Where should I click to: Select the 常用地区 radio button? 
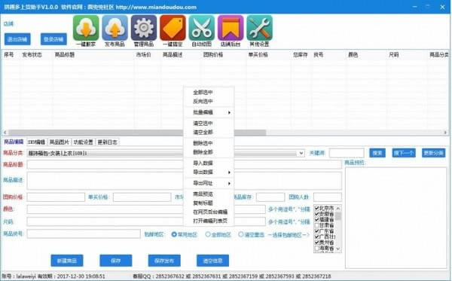[174, 234]
